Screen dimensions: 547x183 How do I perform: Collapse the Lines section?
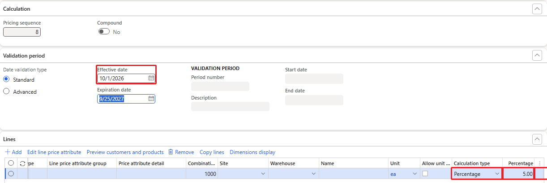coord(537,139)
